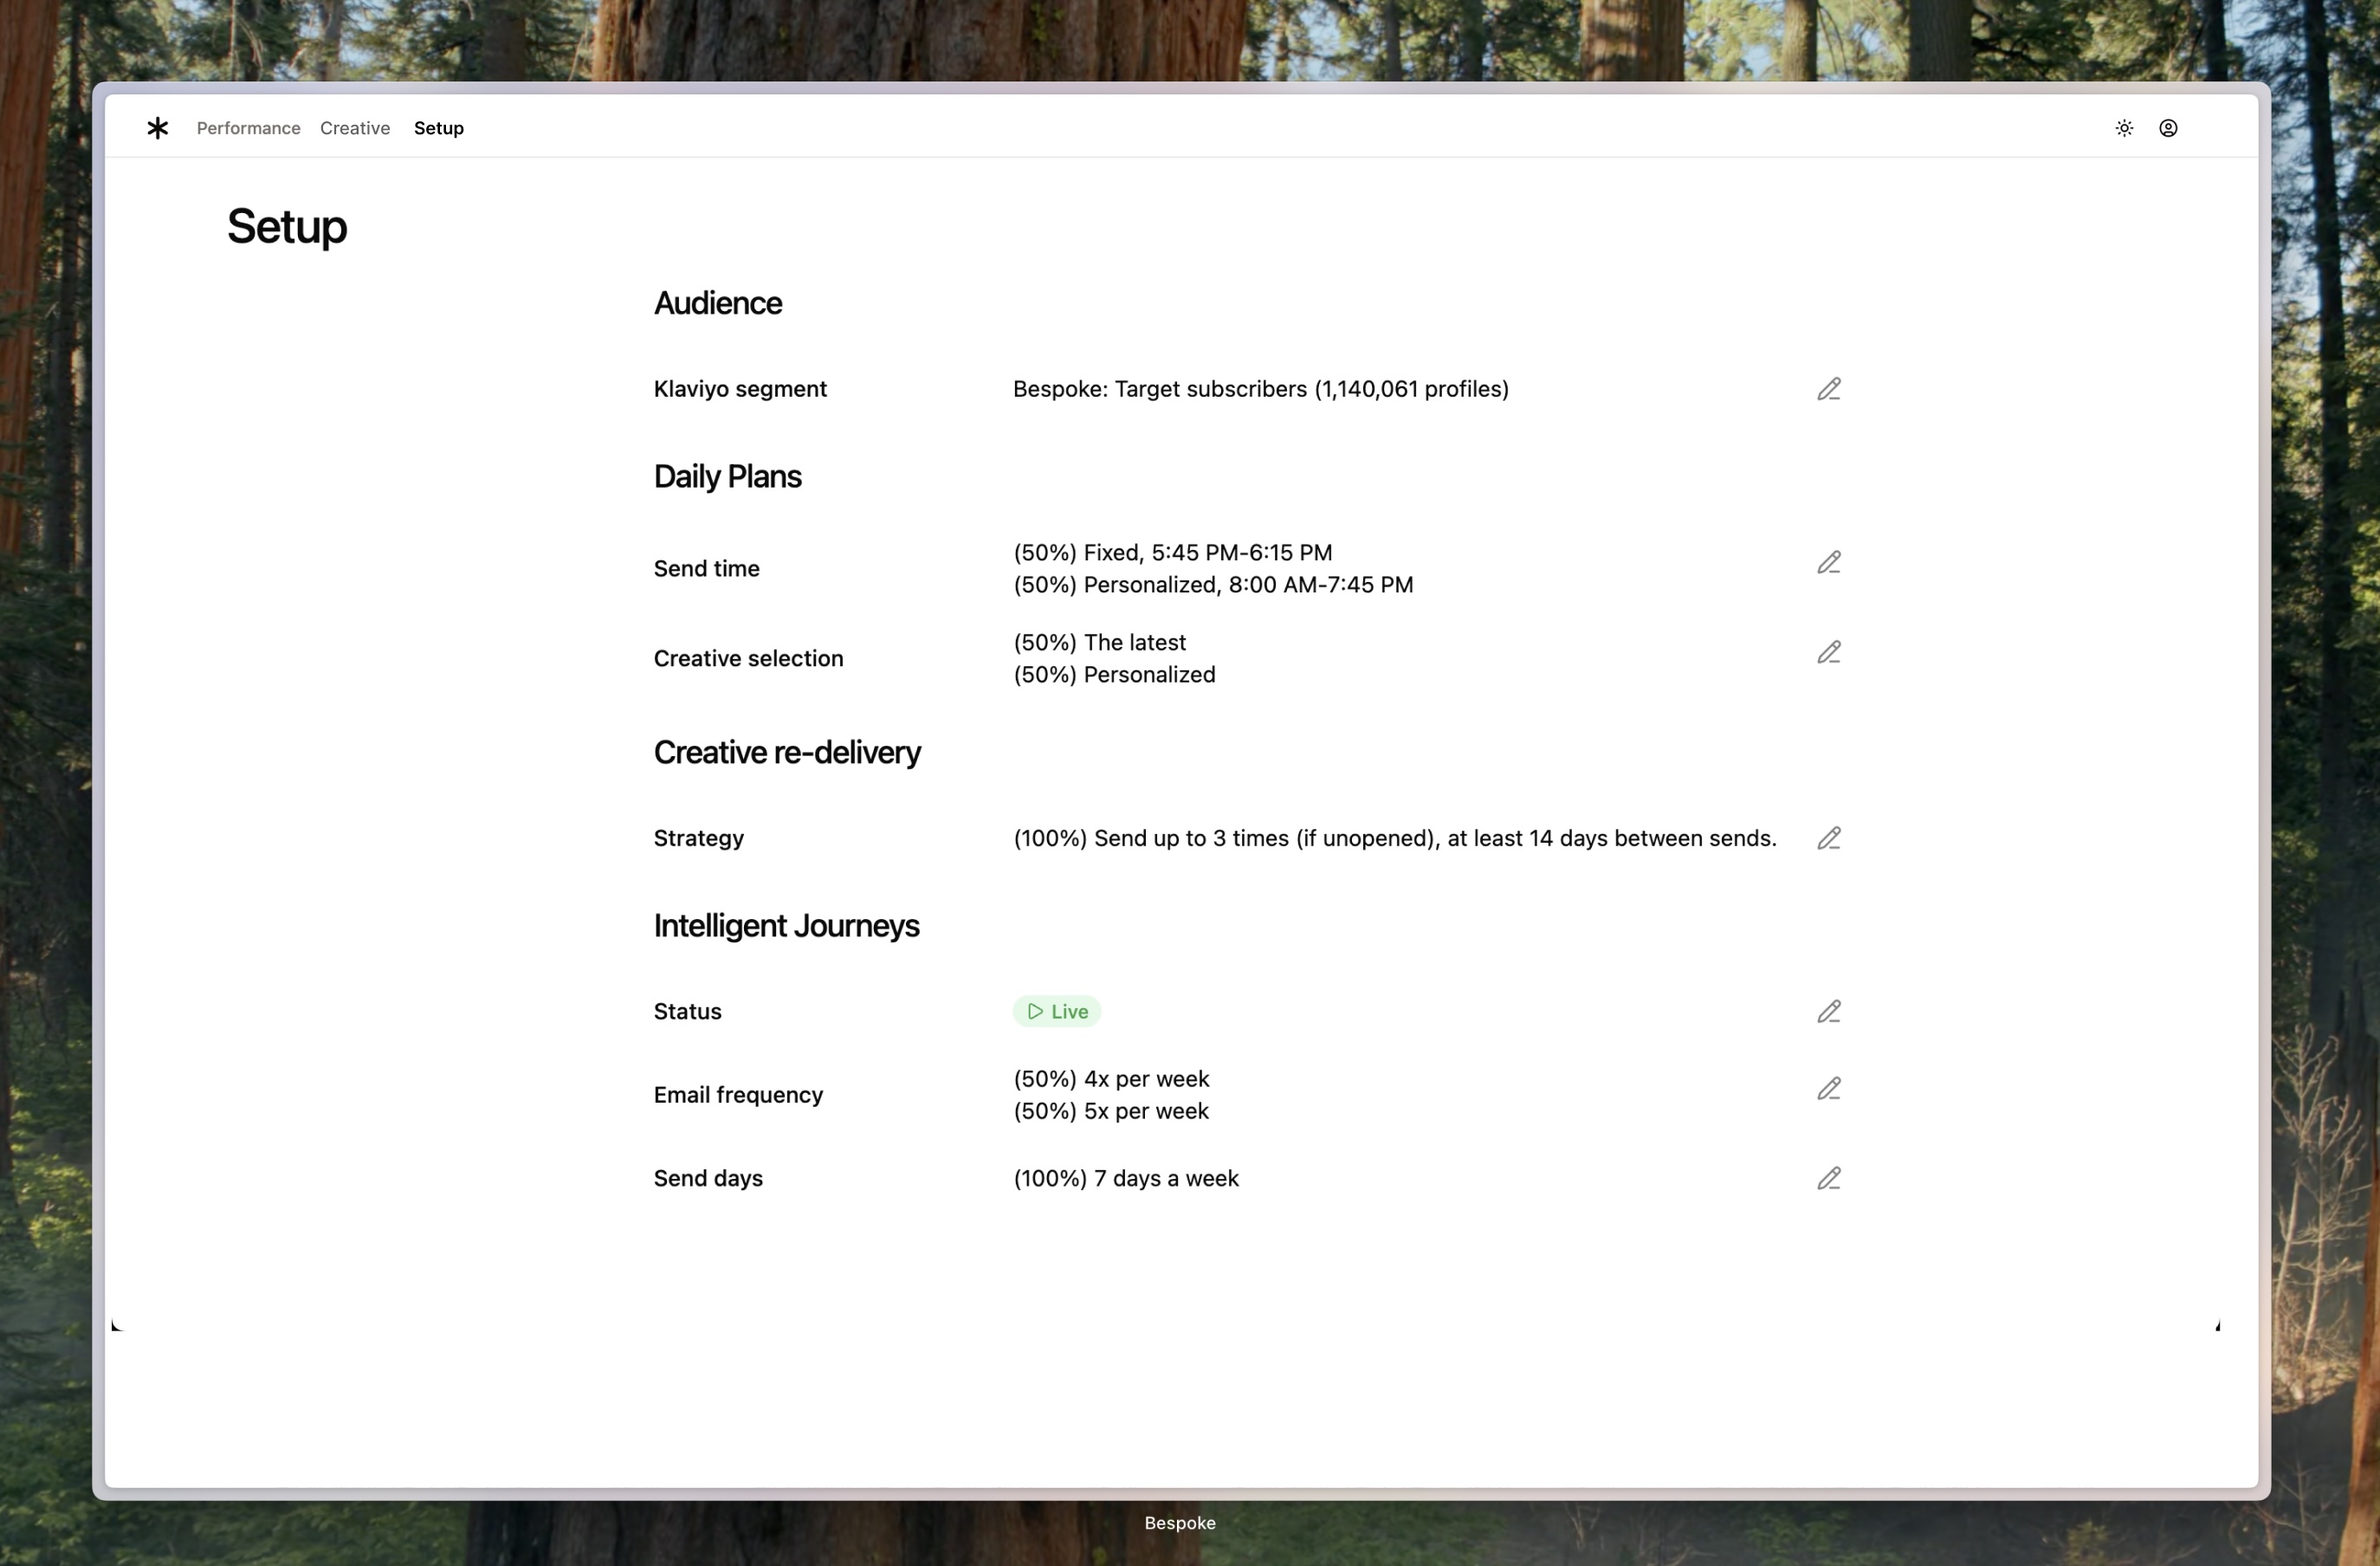Edit the Klaviyo segment setting
This screenshot has width=2380, height=1566.
1828,389
